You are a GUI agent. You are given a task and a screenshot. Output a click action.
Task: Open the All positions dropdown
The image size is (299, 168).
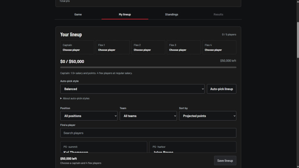89,116
